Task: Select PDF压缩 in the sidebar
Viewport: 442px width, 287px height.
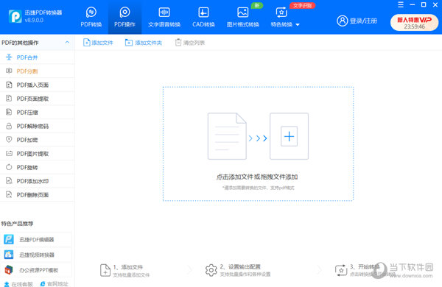Action: [38, 113]
